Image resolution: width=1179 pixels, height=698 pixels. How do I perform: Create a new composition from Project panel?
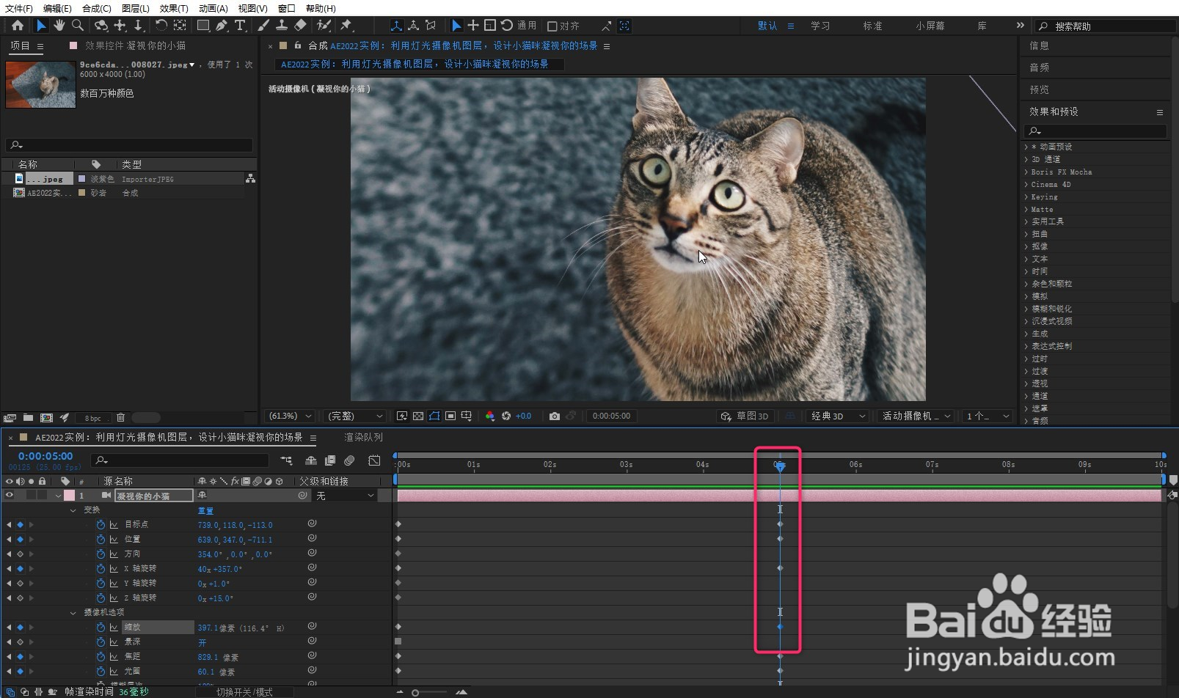[x=46, y=418]
